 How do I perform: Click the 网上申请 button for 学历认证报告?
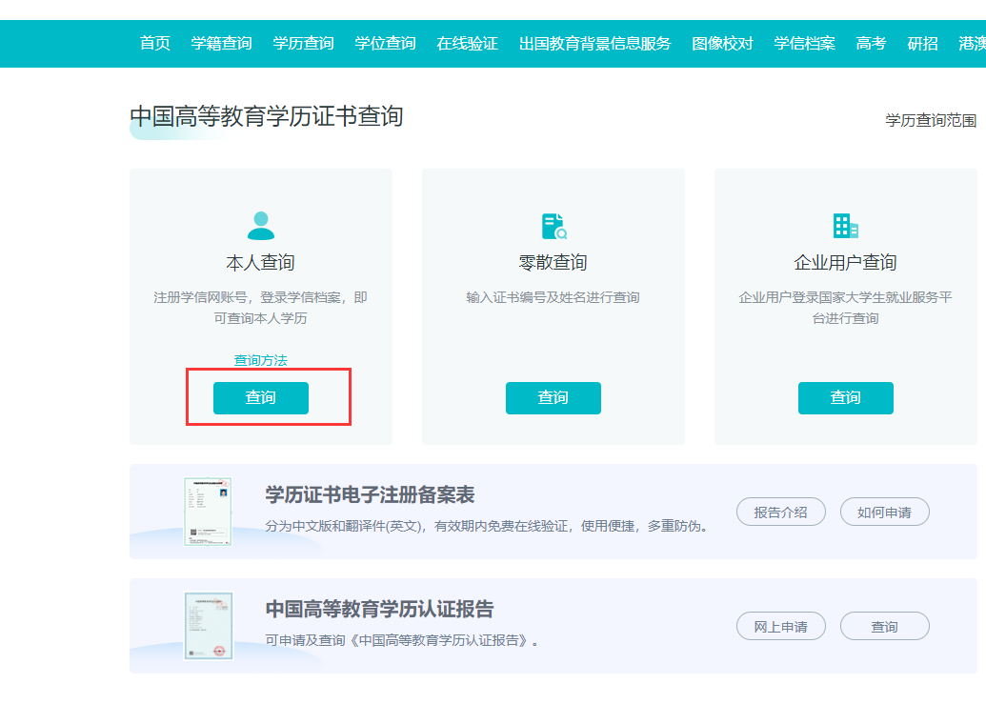coord(780,626)
